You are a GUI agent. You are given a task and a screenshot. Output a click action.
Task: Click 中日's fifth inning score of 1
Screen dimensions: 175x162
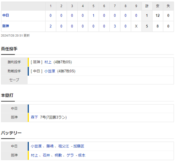93,15
